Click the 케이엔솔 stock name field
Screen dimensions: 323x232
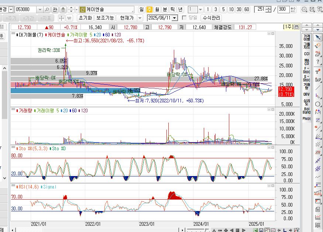click(107, 10)
